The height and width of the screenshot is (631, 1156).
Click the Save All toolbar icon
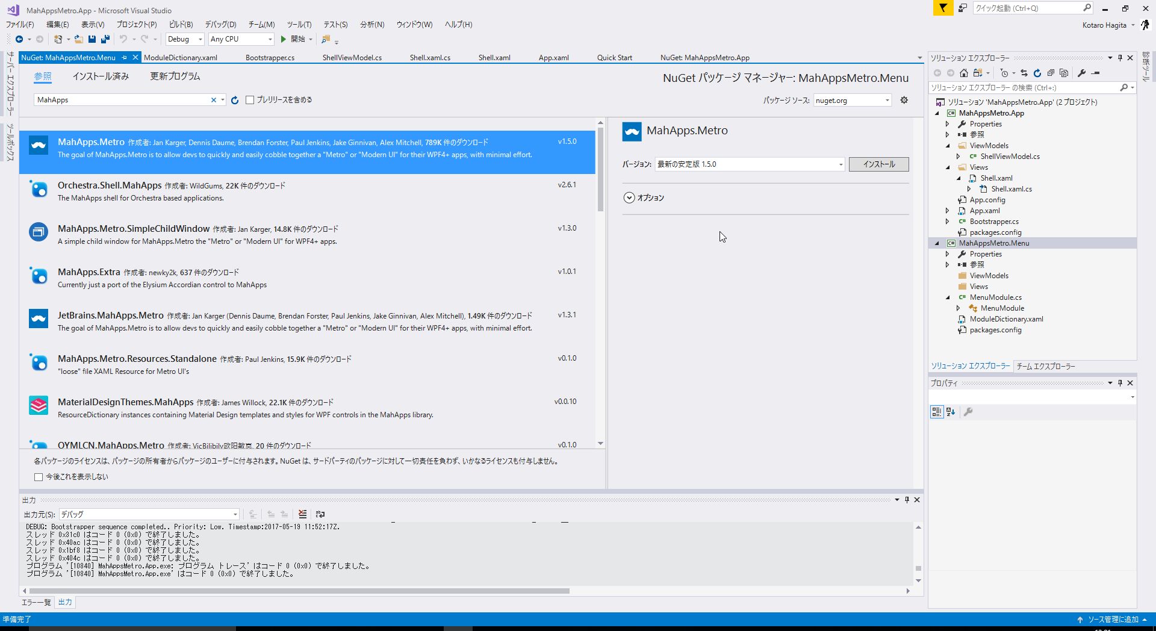[105, 39]
